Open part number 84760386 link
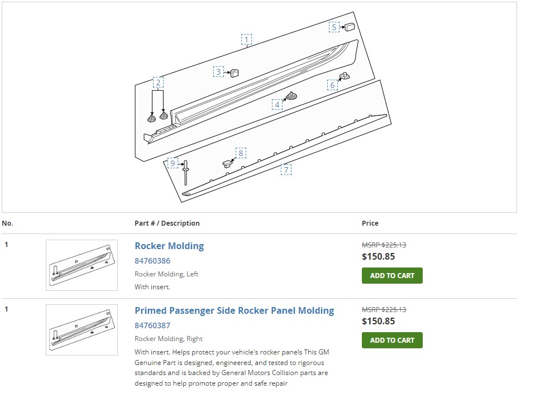 click(152, 261)
